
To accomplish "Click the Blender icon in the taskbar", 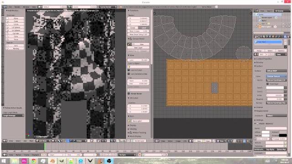I will [52, 161].
